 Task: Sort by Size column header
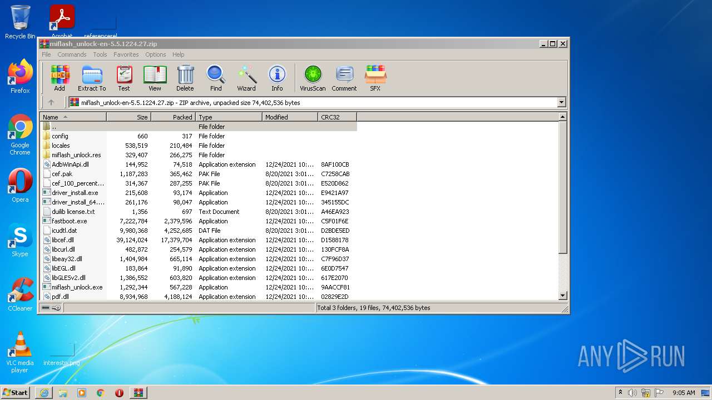pos(129,117)
